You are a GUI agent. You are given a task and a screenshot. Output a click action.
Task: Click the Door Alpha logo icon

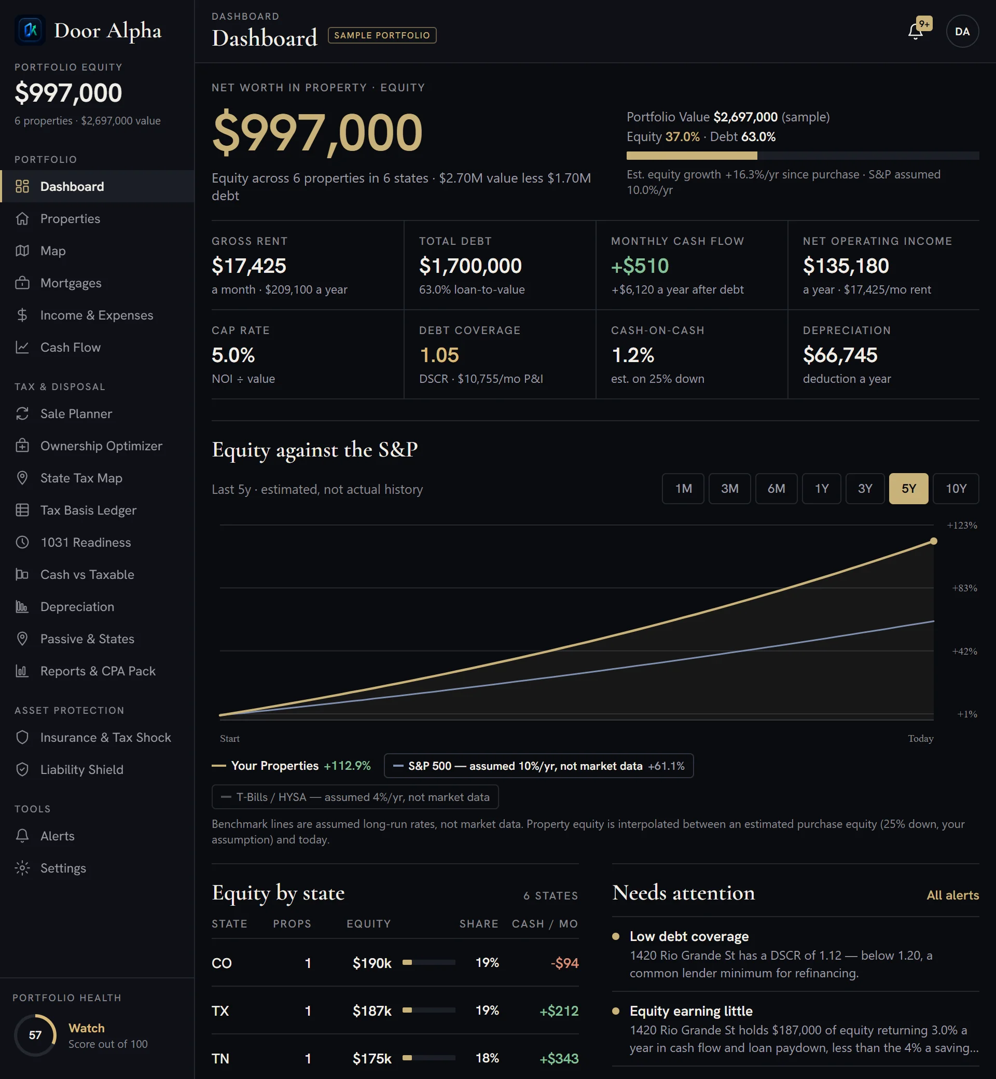point(30,30)
